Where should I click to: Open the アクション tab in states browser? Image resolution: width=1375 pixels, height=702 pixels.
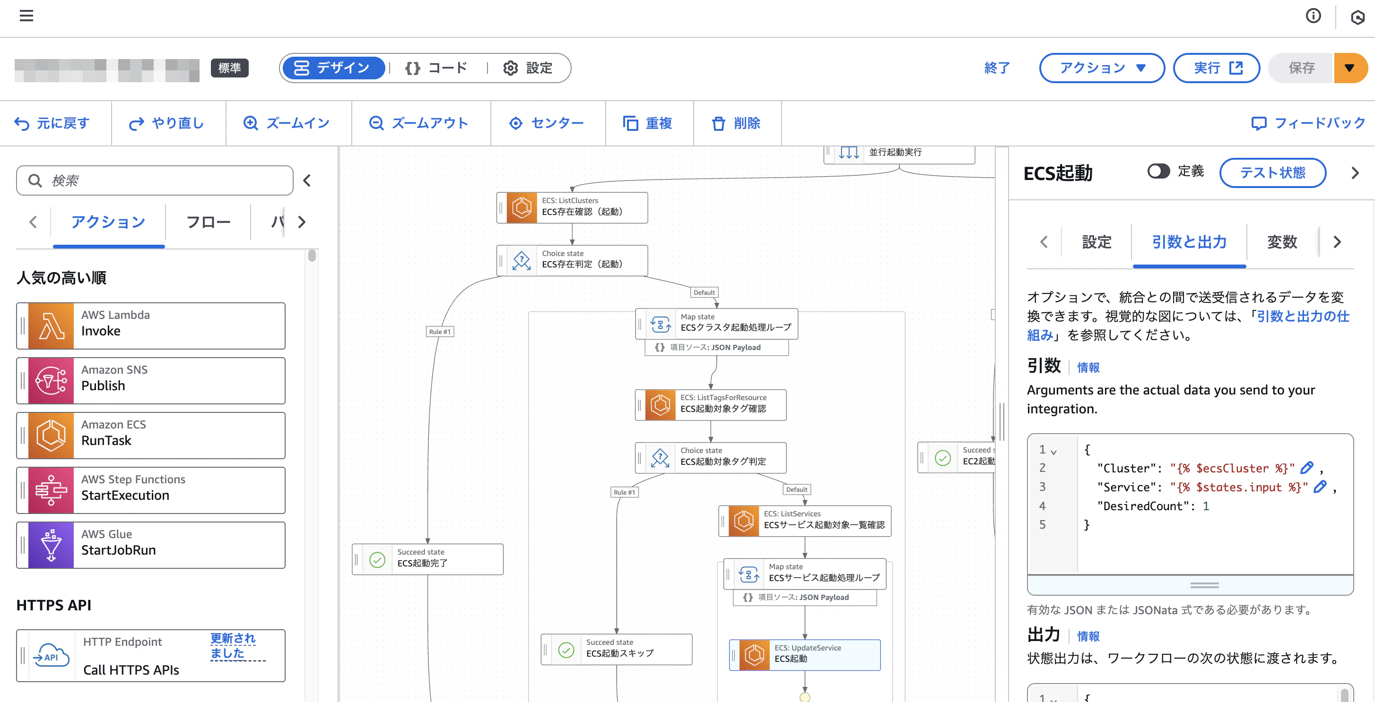(x=108, y=223)
